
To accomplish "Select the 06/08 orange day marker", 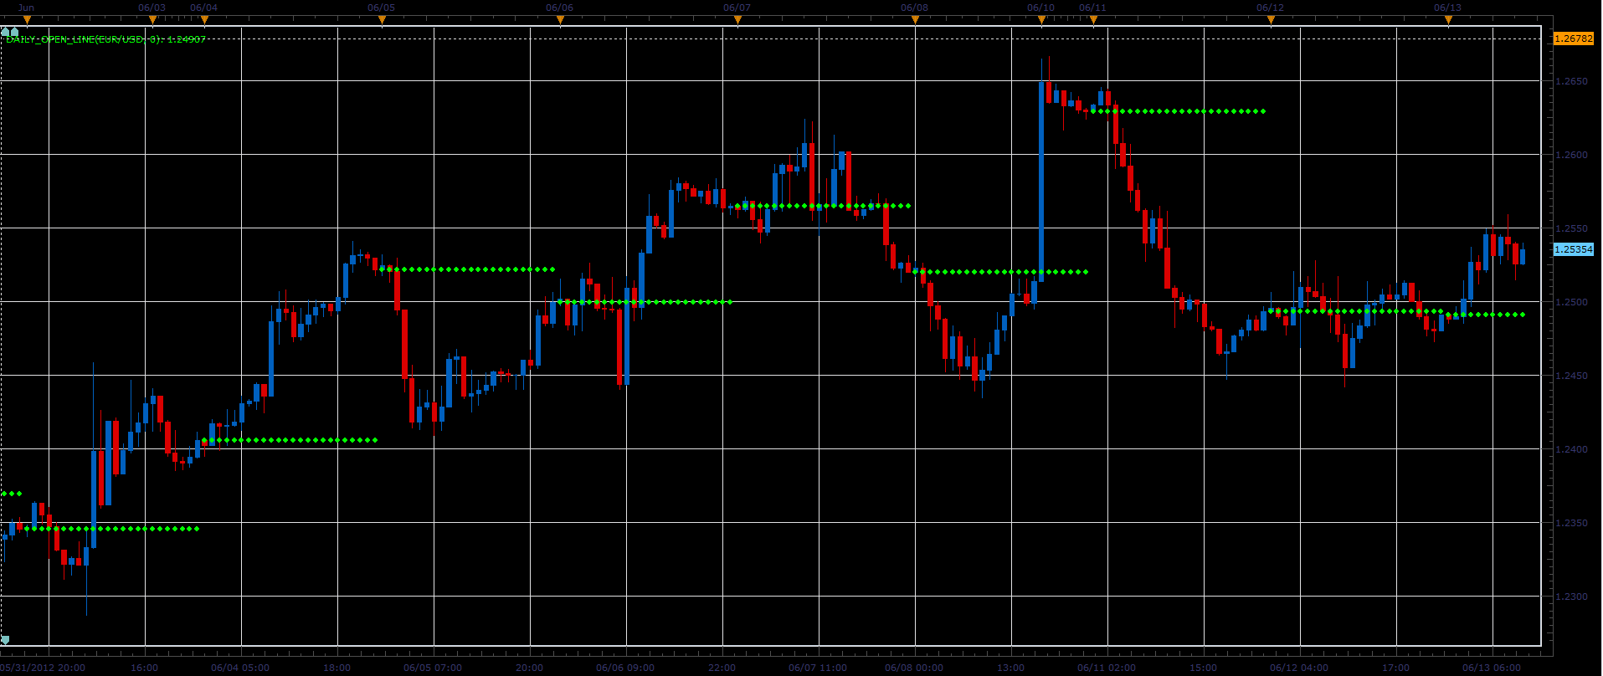I will (915, 20).
